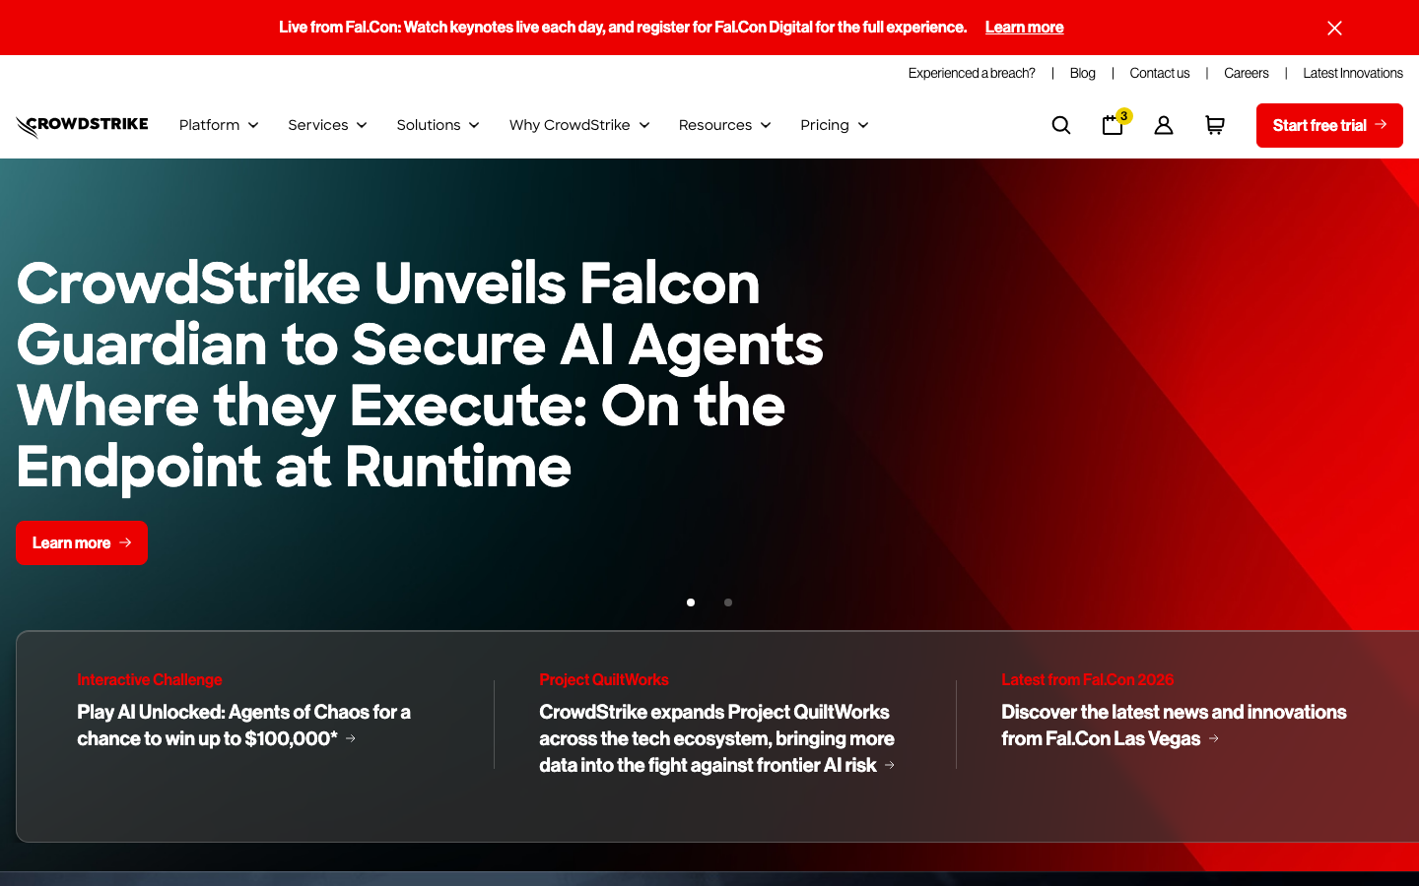1419x886 pixels.
Task: Expand the Platform menu
Action: coord(219,125)
